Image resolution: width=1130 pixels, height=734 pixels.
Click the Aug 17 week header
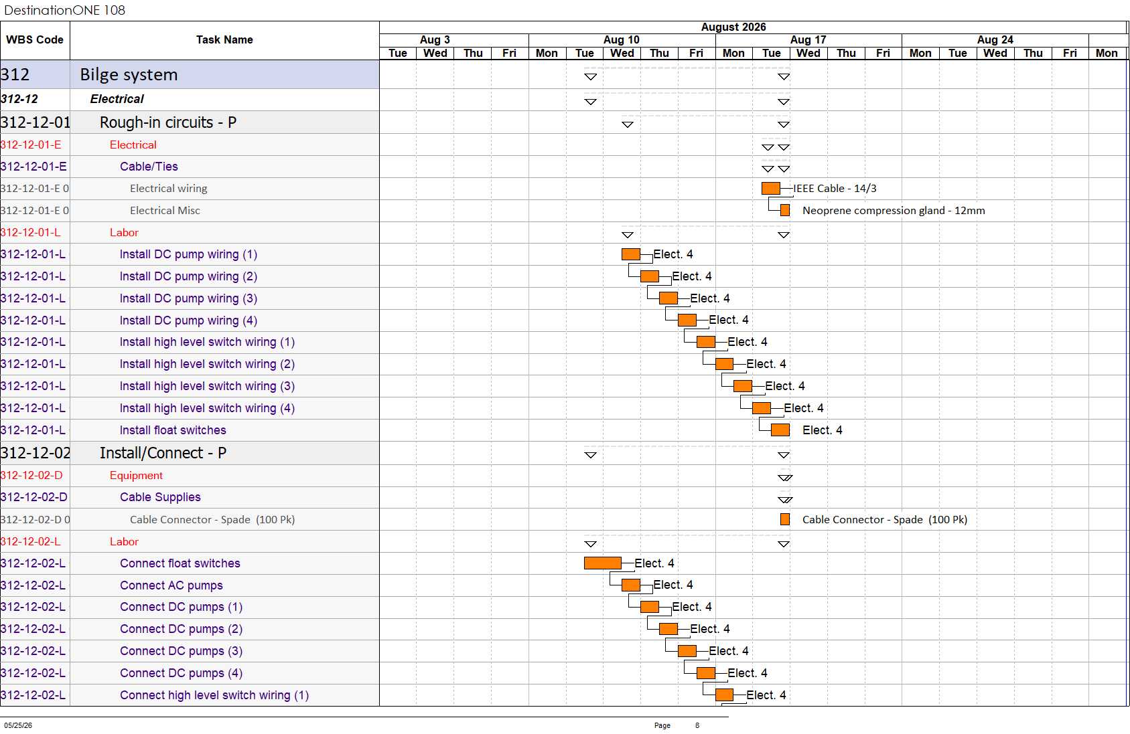(808, 40)
